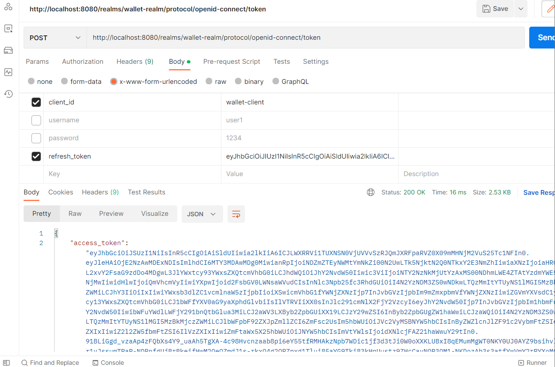Uncheck the refresh_token parameter
The height and width of the screenshot is (367, 555).
(36, 156)
